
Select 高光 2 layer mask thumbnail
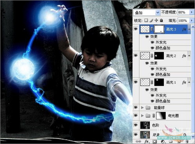point(159,56)
